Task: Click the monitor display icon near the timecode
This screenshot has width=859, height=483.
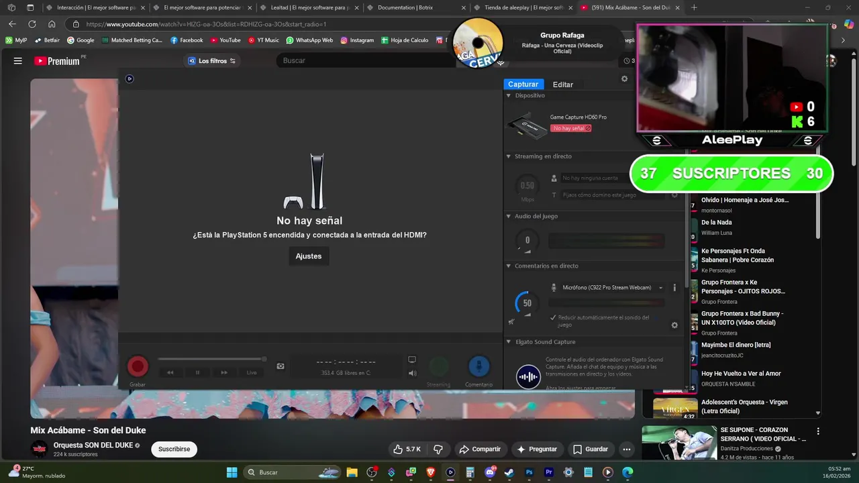Action: tap(412, 360)
